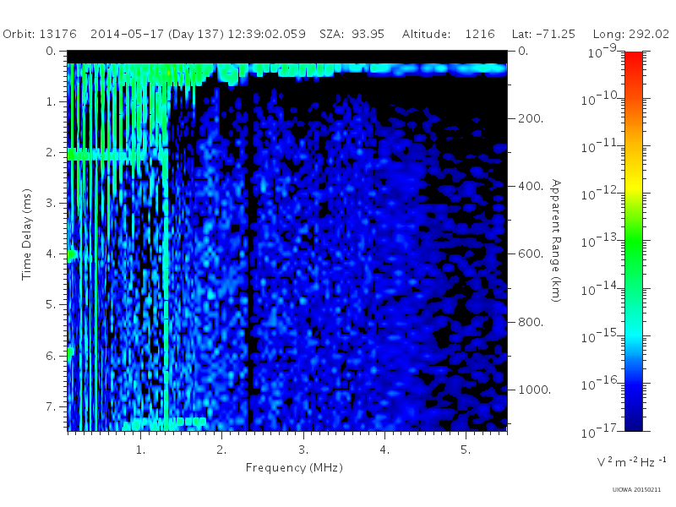
Task: Select the date '2014-05-17 (Day 137)' text
Action: tap(157, 34)
